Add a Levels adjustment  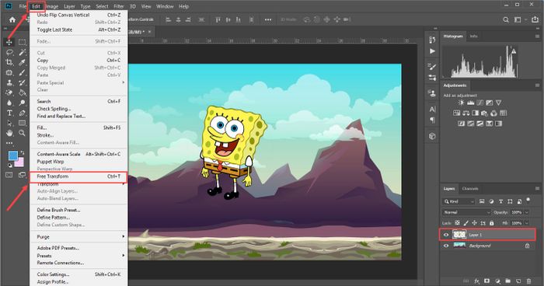tap(470, 103)
